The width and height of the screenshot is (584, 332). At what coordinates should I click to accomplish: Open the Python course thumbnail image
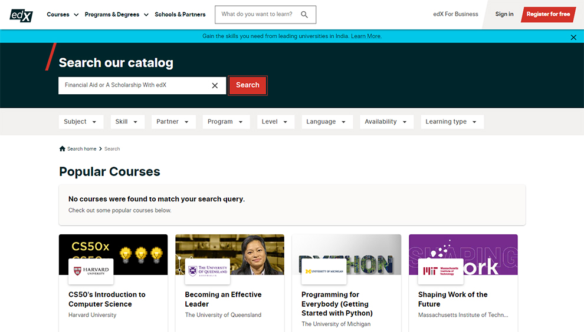(346, 254)
